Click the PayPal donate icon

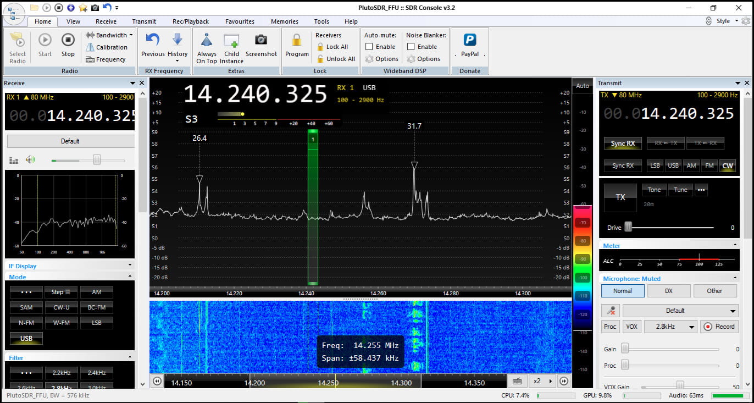click(x=469, y=40)
